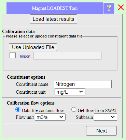This screenshot has width=126, height=140.
Task: Click the Subbasin label
Action: (84, 117)
